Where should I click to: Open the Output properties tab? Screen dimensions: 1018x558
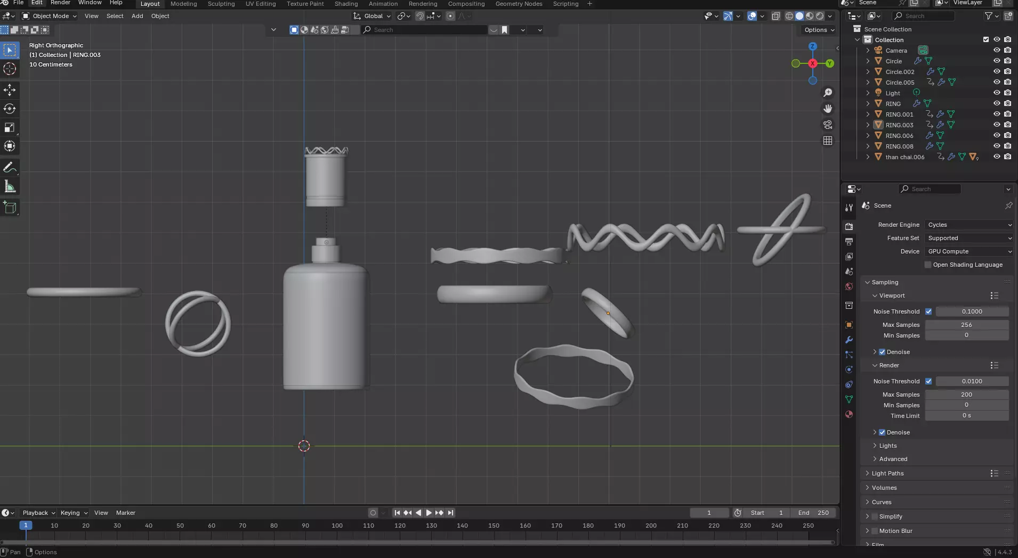(849, 242)
